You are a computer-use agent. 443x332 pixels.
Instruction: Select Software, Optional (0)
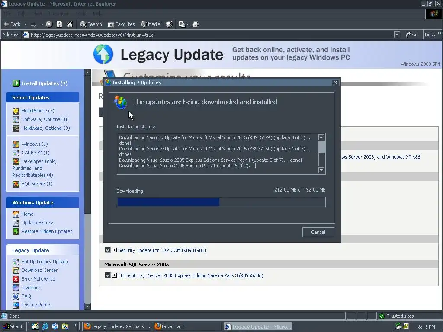click(x=45, y=119)
